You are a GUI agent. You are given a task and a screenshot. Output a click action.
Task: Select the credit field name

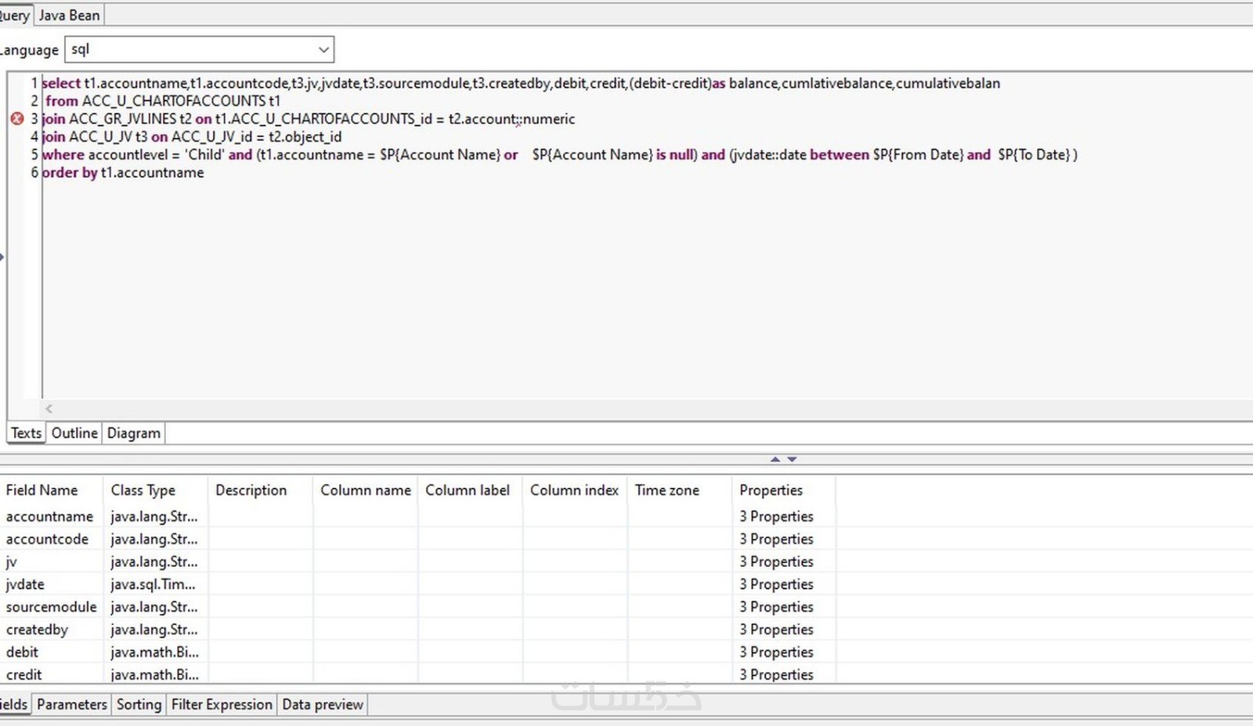tap(23, 675)
